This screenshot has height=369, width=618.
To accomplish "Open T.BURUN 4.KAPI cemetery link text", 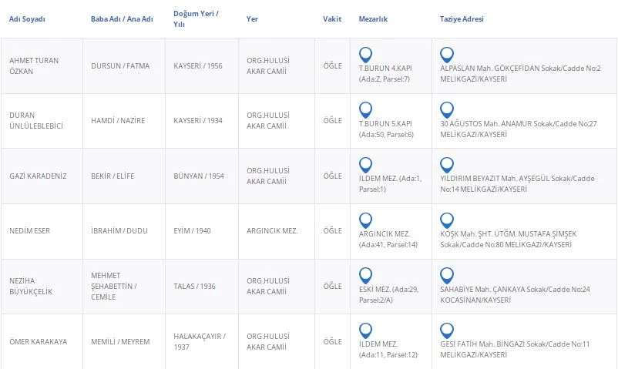I will pos(385,68).
